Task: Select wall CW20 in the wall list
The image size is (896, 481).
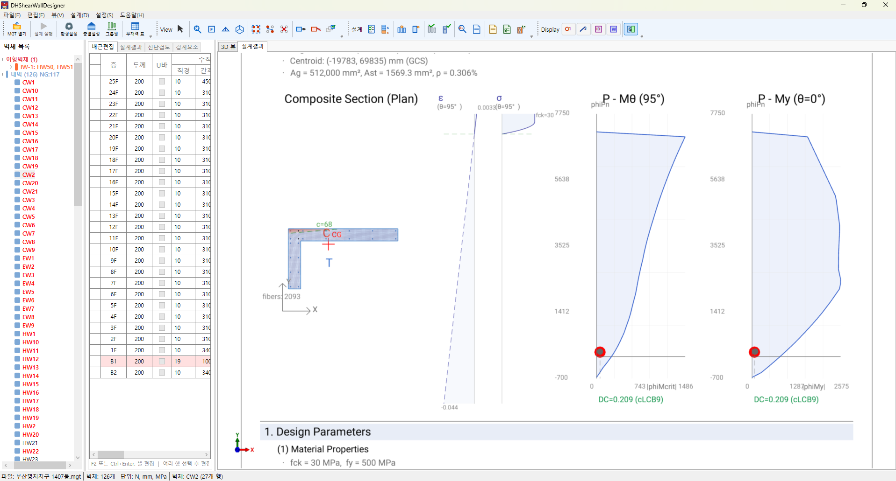Action: tap(30, 183)
